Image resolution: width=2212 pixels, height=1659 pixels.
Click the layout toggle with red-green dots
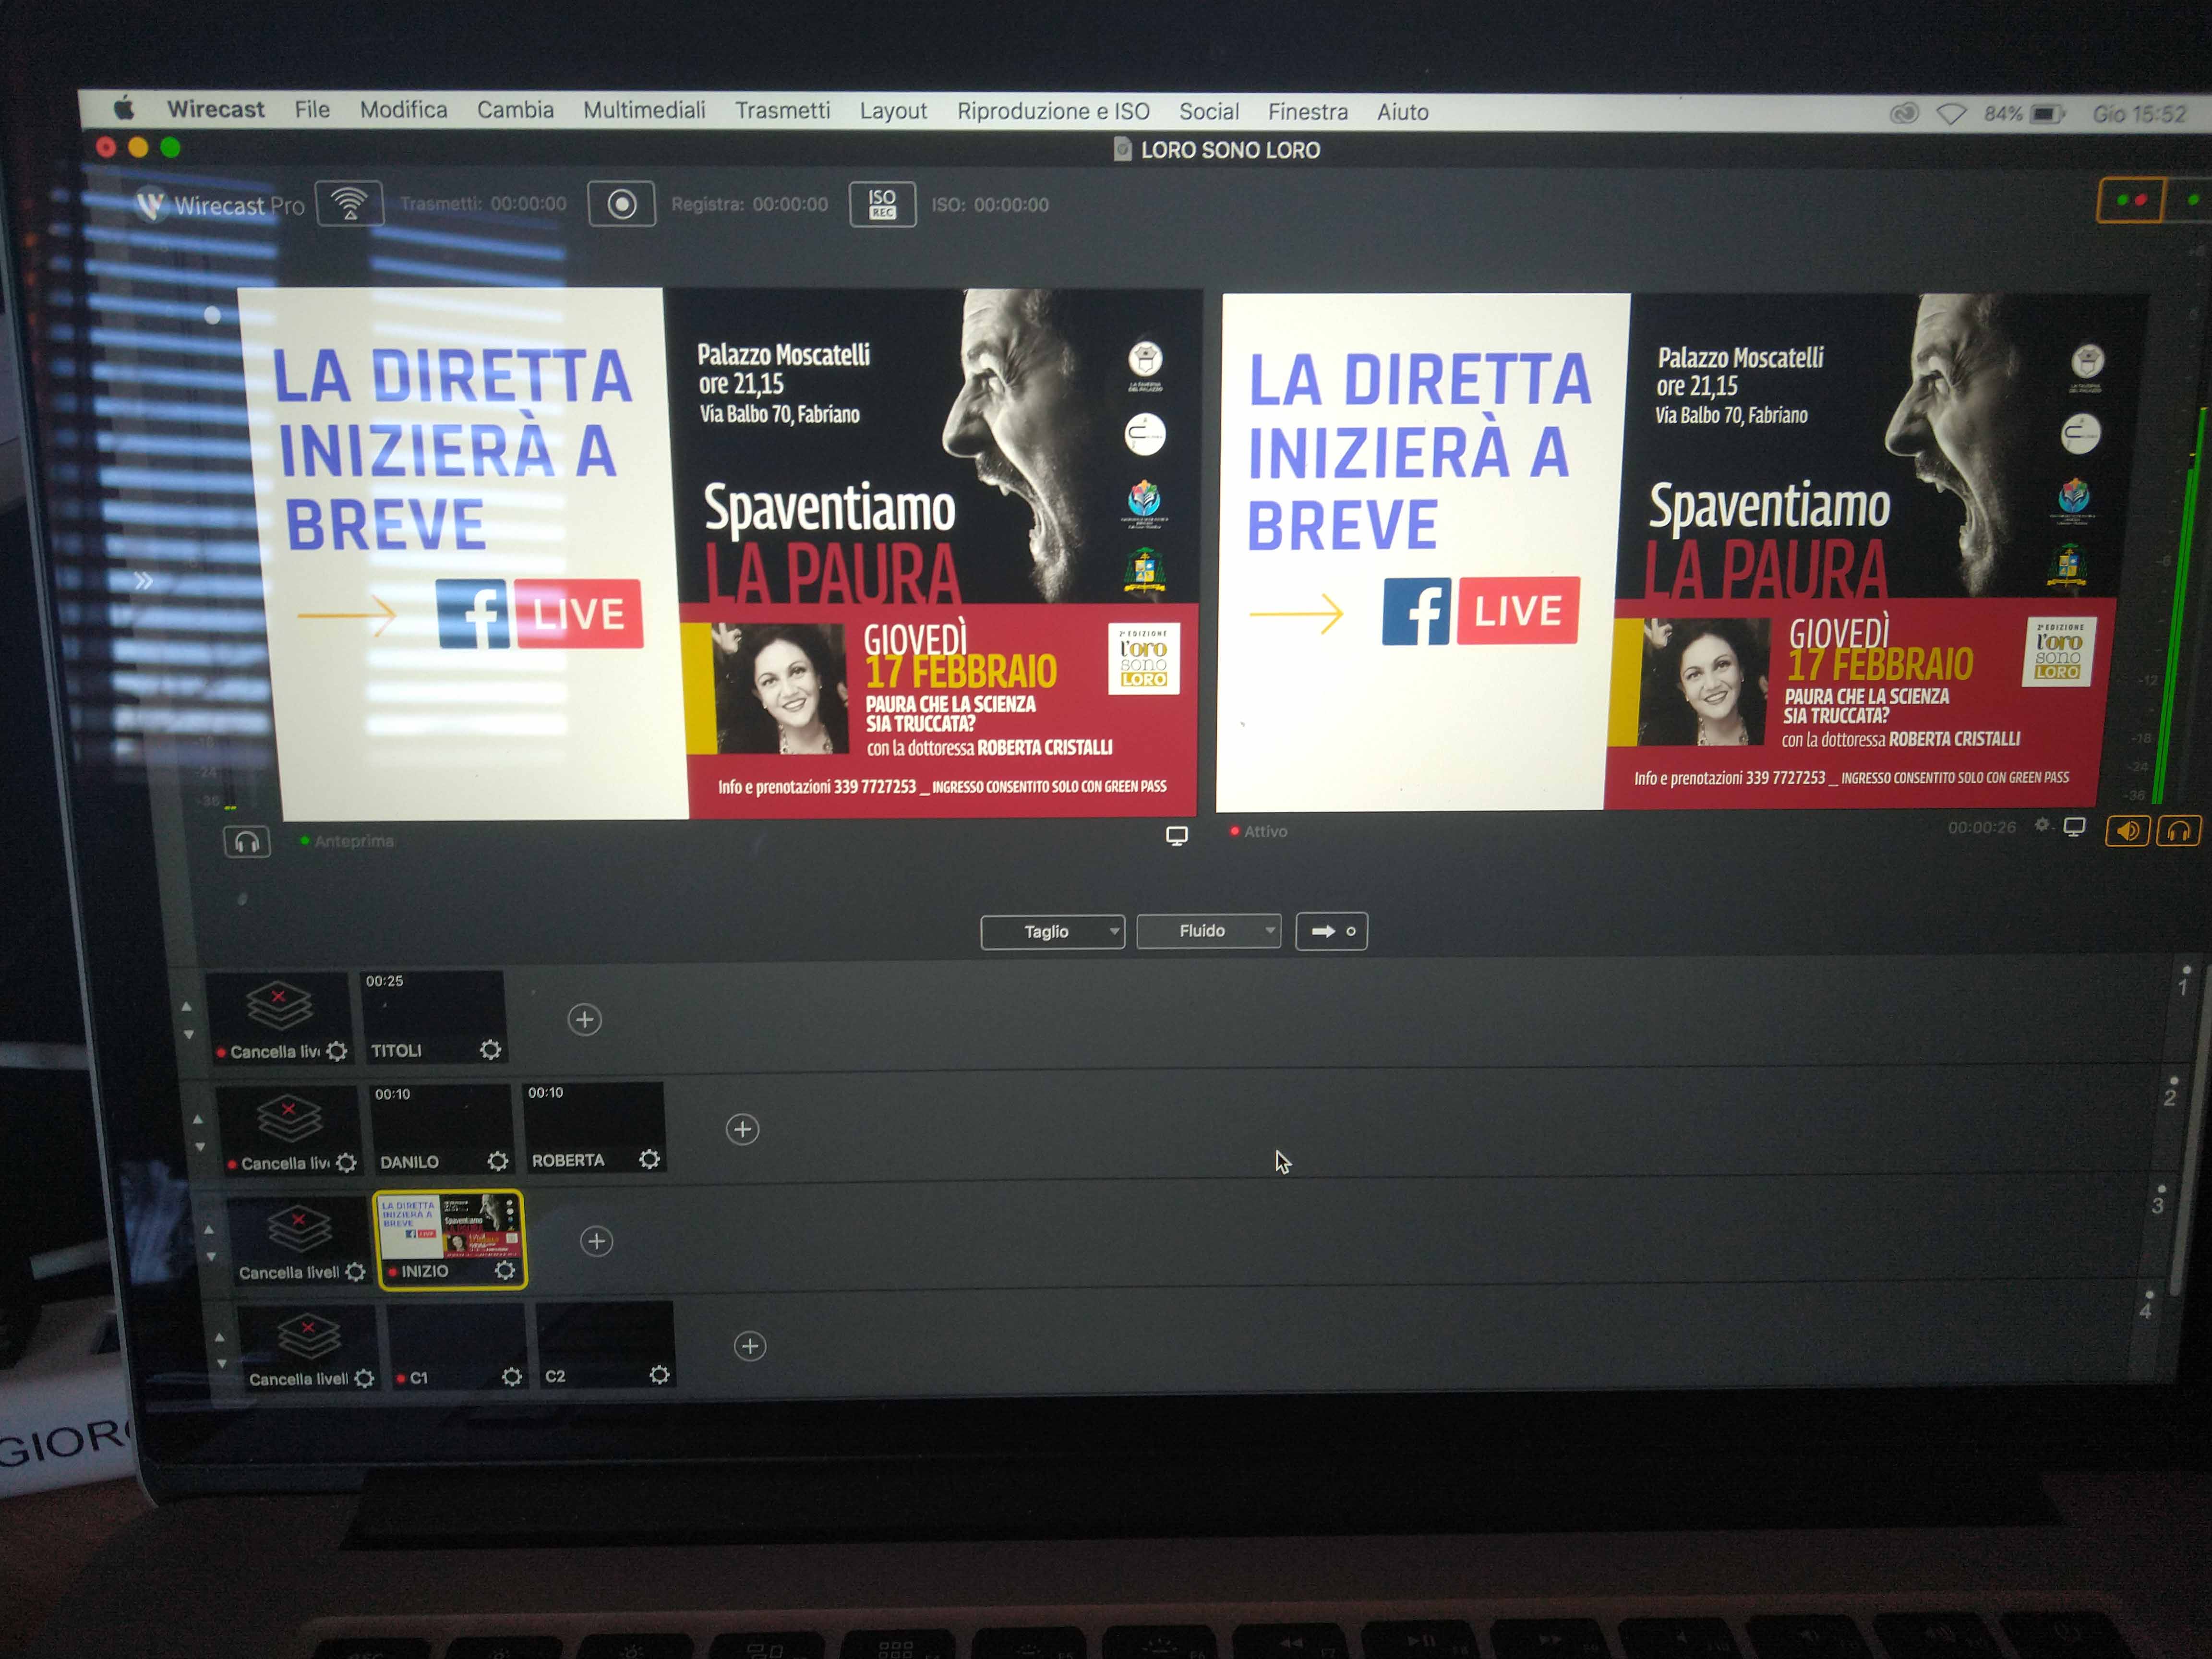point(2130,200)
